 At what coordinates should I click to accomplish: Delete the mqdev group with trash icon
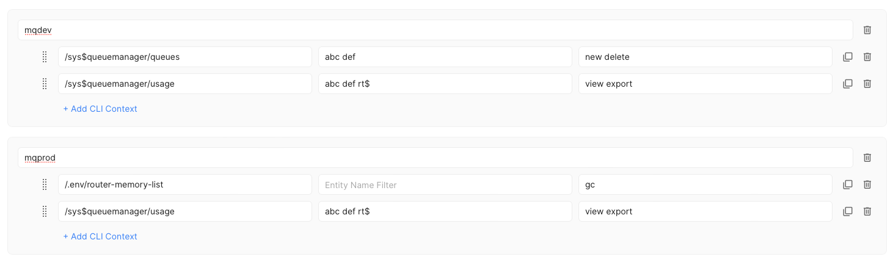click(867, 30)
